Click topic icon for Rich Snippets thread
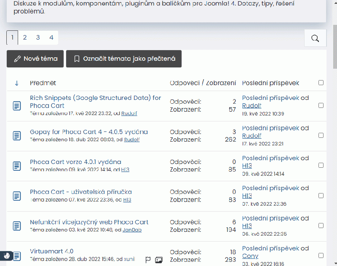 coord(17,105)
